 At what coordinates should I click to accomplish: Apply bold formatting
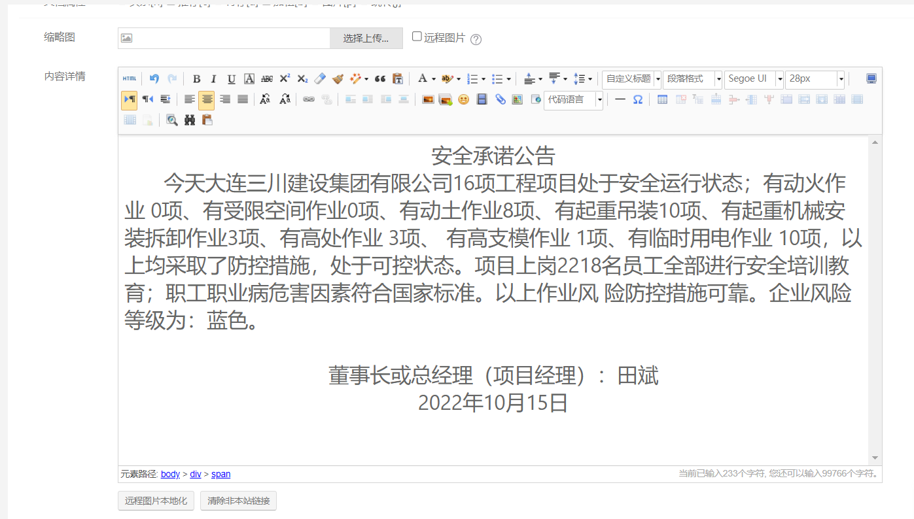pos(196,78)
